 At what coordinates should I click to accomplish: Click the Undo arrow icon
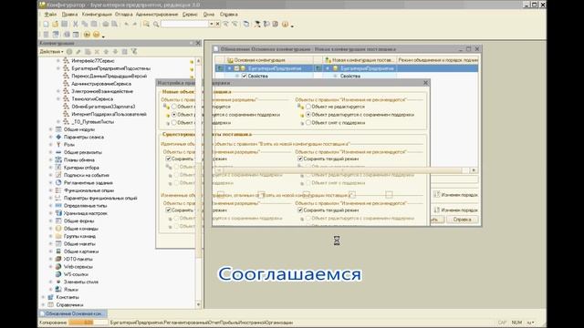point(127,25)
